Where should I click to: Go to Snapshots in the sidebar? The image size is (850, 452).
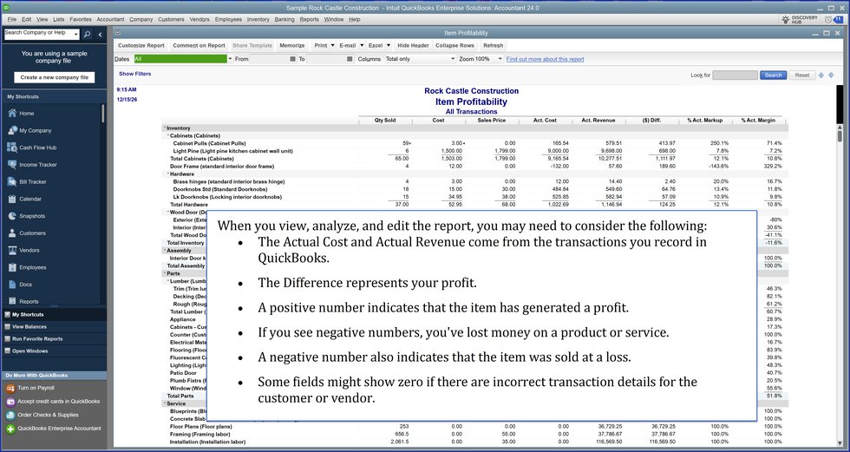(12, 215)
